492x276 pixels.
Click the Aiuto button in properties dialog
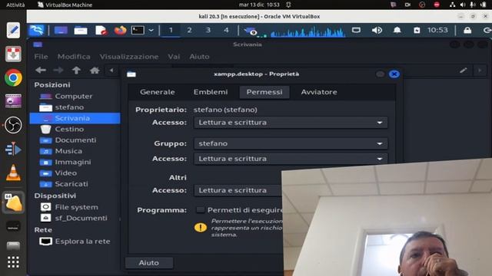(x=149, y=263)
